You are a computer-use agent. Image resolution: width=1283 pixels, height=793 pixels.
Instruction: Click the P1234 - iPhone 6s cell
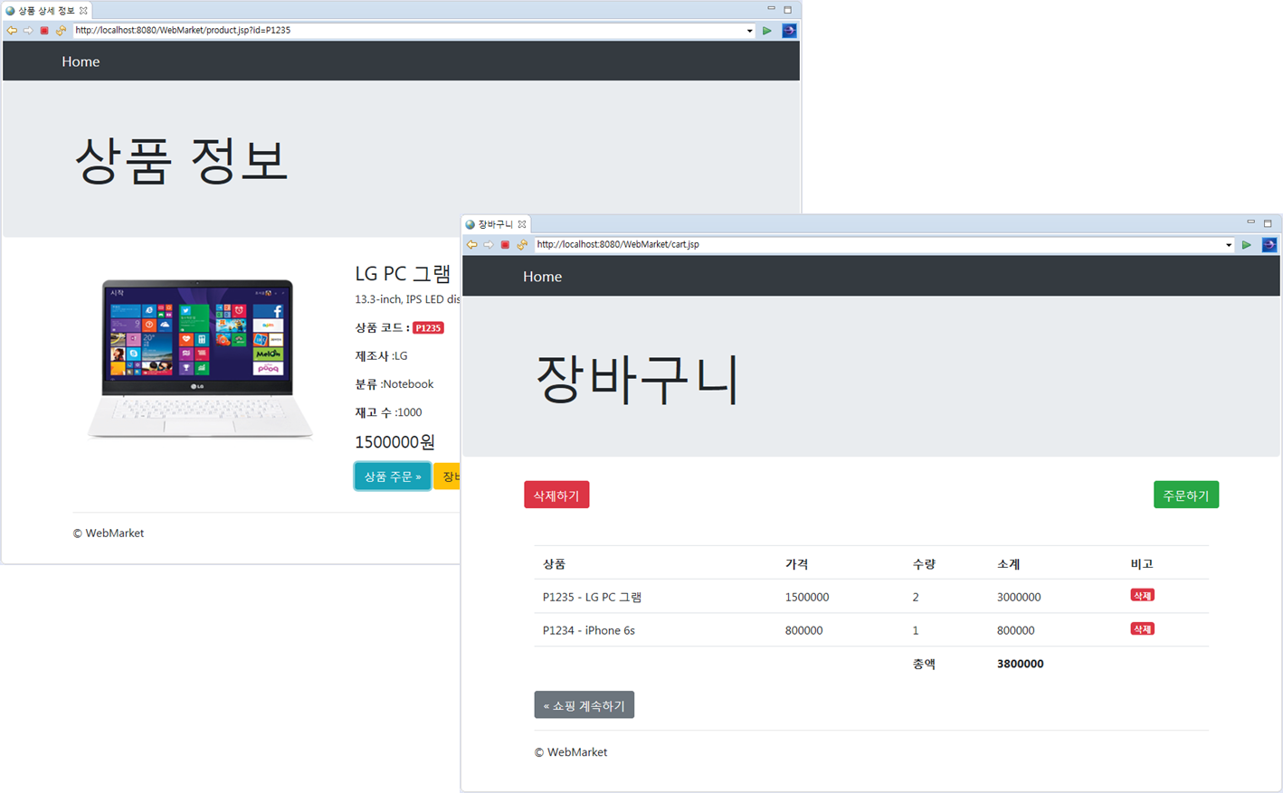click(x=588, y=630)
